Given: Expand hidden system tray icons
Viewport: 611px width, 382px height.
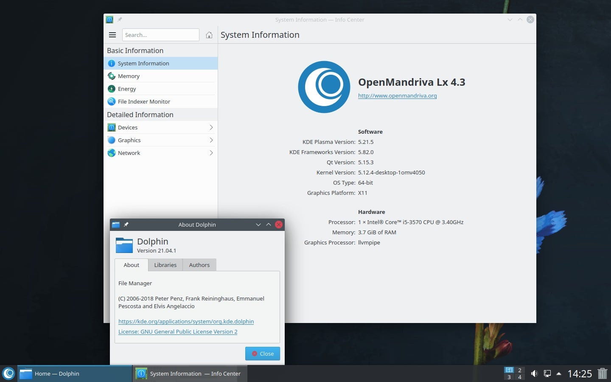Looking at the screenshot, I should (559, 374).
